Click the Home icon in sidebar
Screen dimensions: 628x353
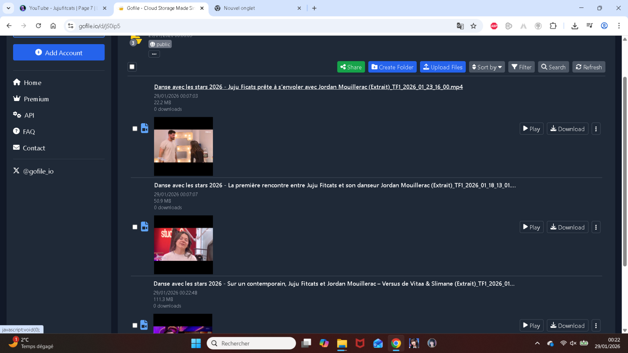[x=17, y=82]
